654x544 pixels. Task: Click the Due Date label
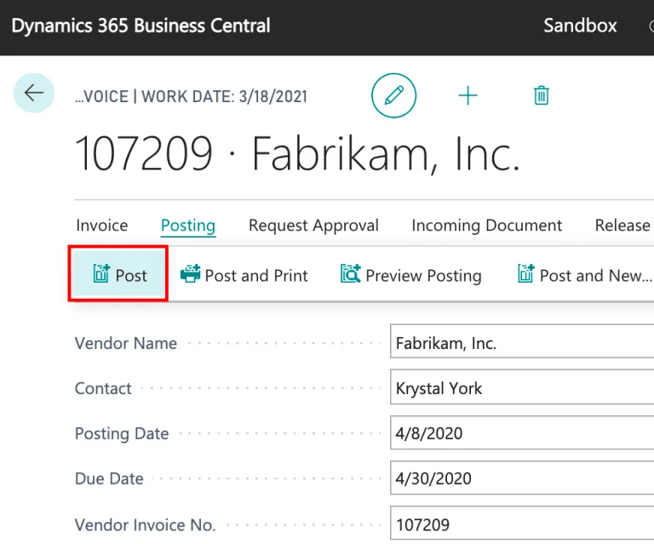[109, 478]
